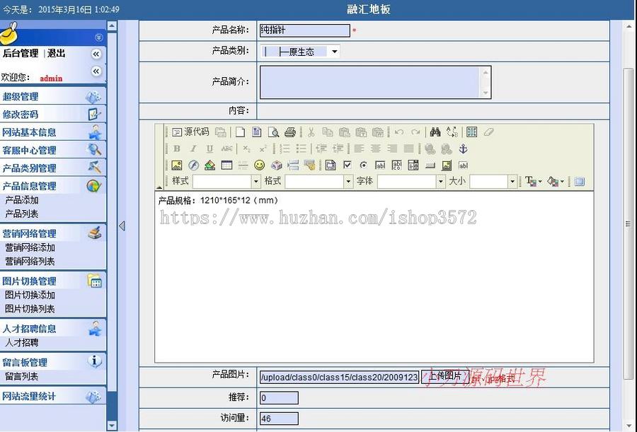Click the cut scissors icon
Image resolution: width=637 pixels, height=432 pixels.
pos(311,132)
